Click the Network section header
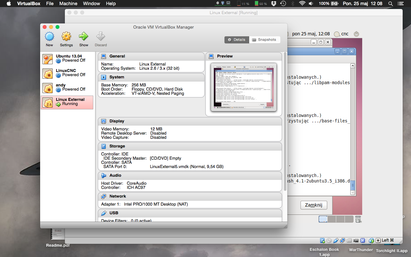Image resolution: width=411 pixels, height=257 pixels. [x=118, y=196]
